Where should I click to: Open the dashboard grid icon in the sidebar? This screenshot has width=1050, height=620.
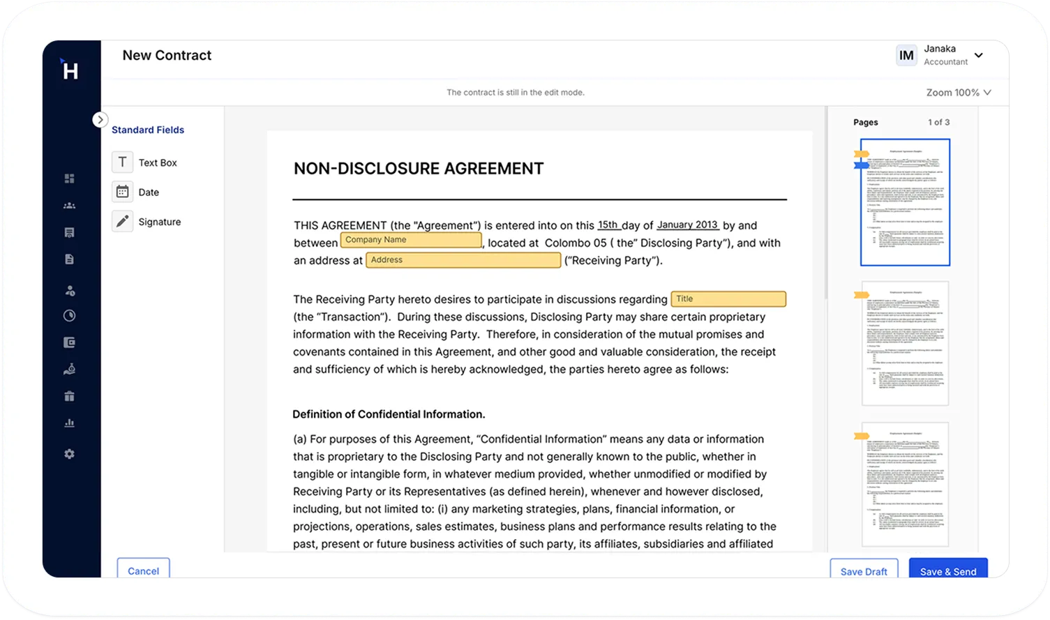coord(69,179)
